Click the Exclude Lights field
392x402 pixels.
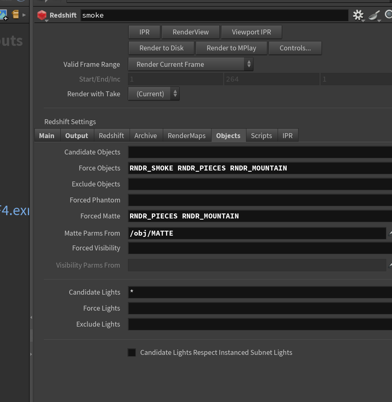tap(260, 324)
